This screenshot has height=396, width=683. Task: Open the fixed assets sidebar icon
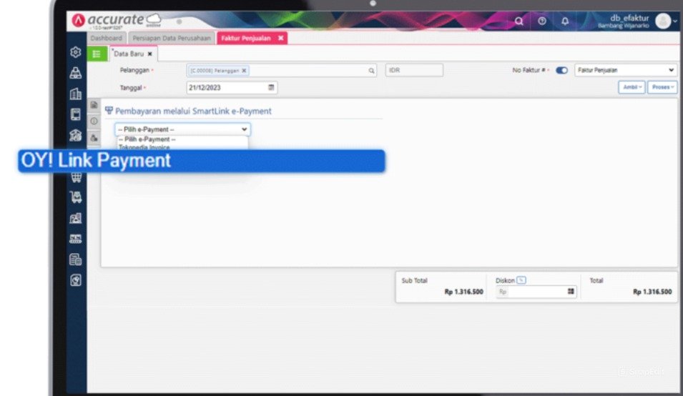coord(75,239)
